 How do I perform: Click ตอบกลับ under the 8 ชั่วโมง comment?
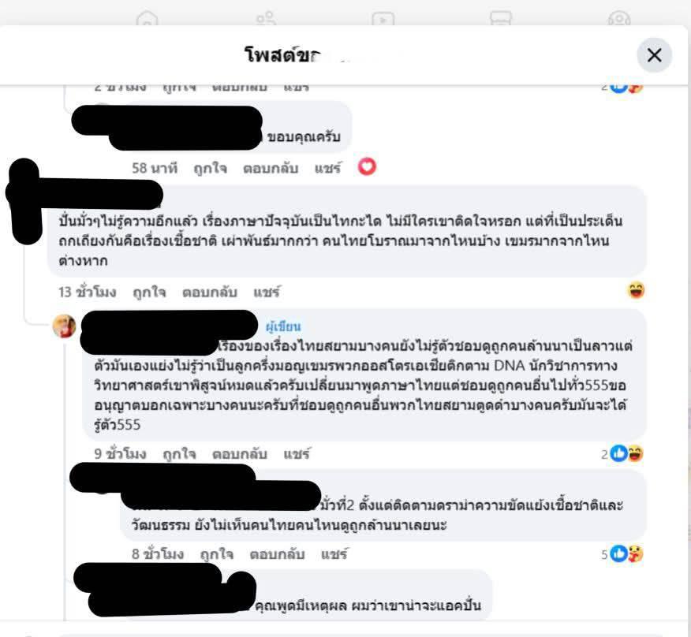pos(277,553)
